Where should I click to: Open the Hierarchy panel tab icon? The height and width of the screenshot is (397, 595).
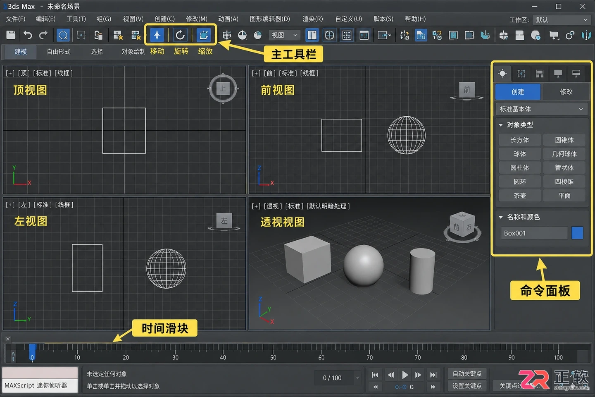(540, 74)
